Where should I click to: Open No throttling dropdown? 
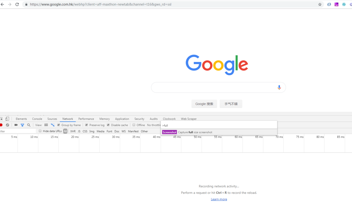pos(154,125)
